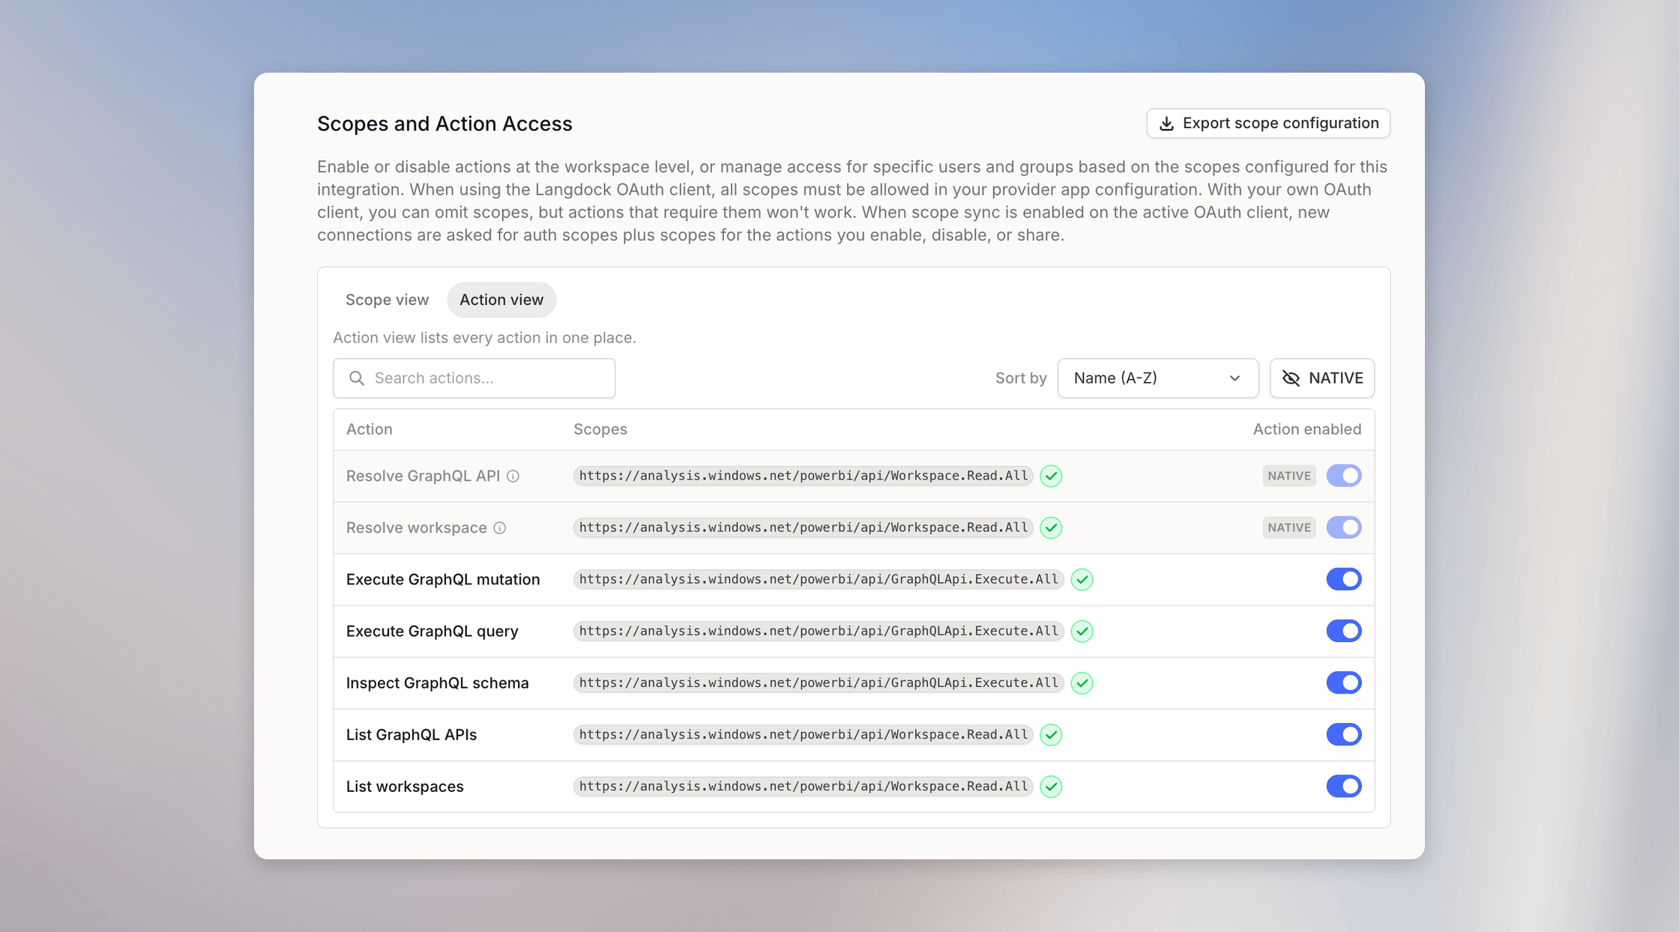Click the NATIVE badge in Resolve workspace row
The height and width of the screenshot is (932, 1679).
[1288, 527]
